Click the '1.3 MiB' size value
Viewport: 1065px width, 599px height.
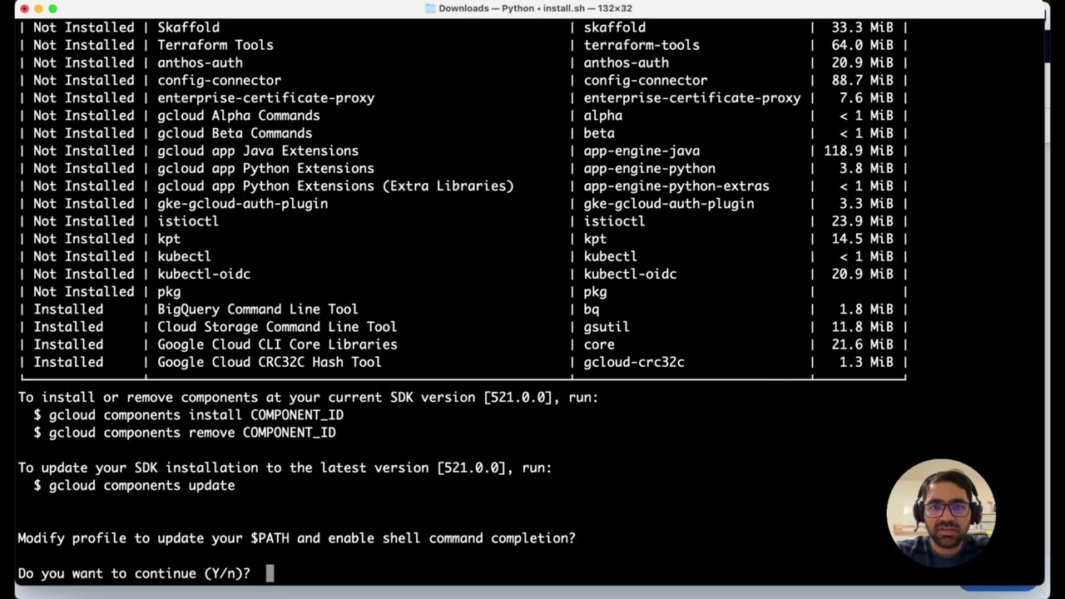click(x=867, y=362)
